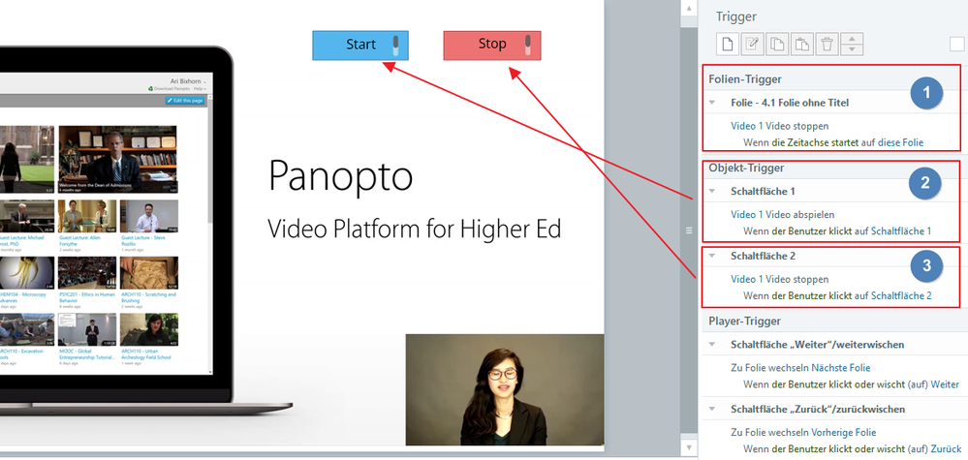Click the slide scrollbar up arrow
This screenshot has width=968, height=460.
click(690, 8)
